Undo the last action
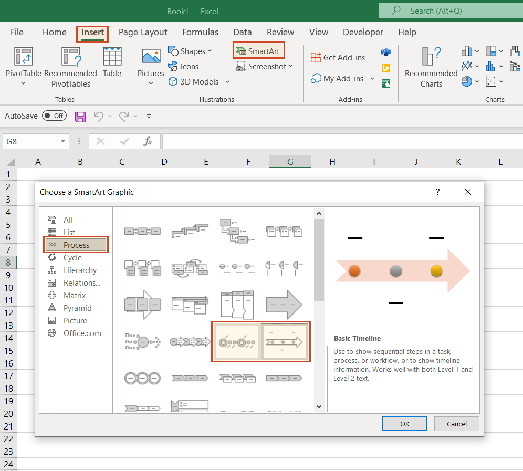This screenshot has width=523, height=471. [100, 117]
